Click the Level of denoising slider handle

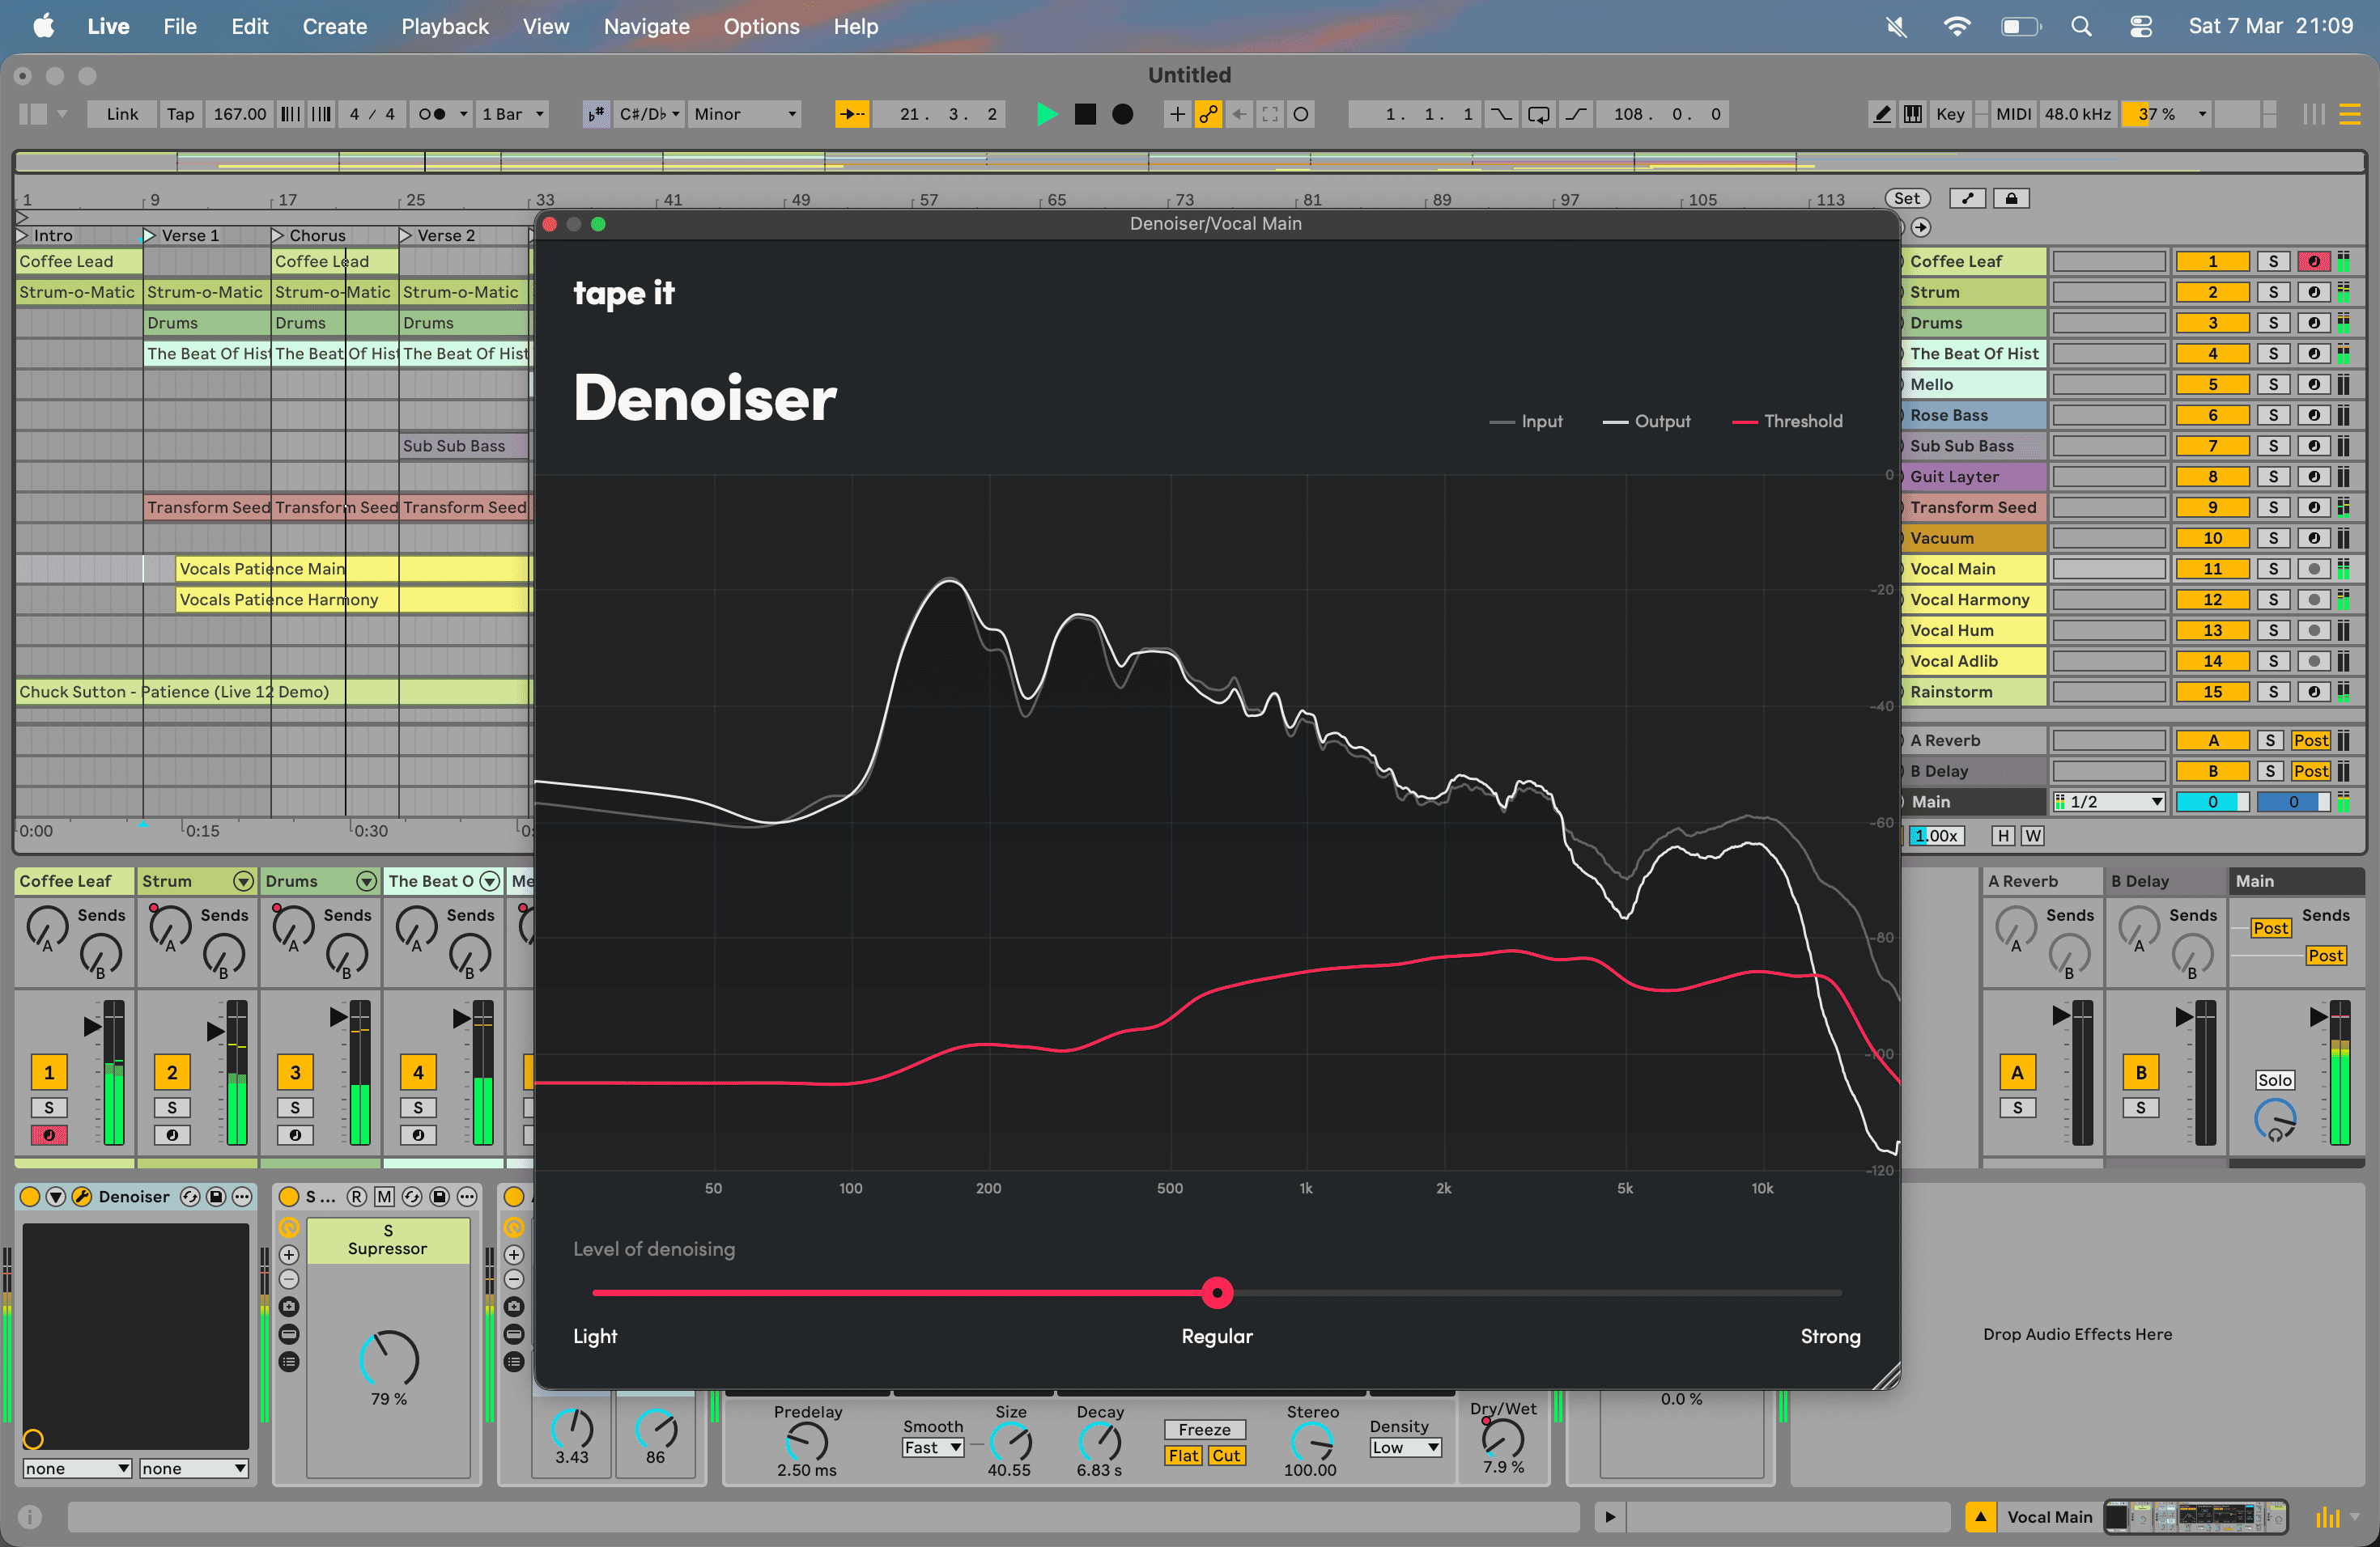[x=1217, y=1292]
